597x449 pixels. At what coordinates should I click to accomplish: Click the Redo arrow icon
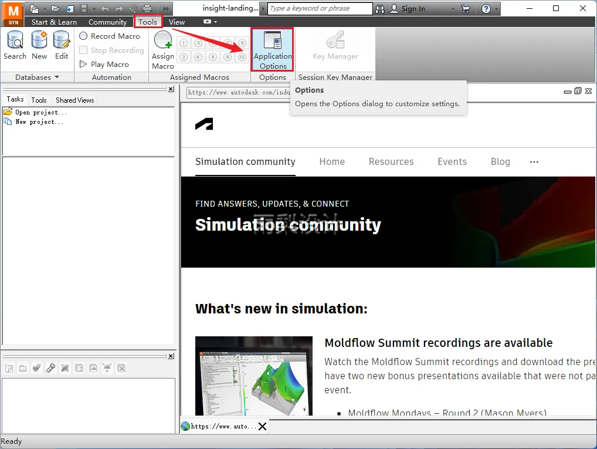(119, 9)
